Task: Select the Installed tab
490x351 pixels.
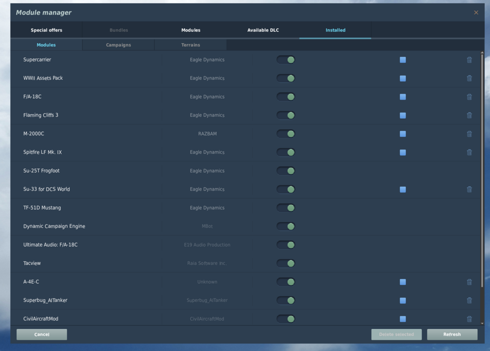Action: (x=335, y=30)
